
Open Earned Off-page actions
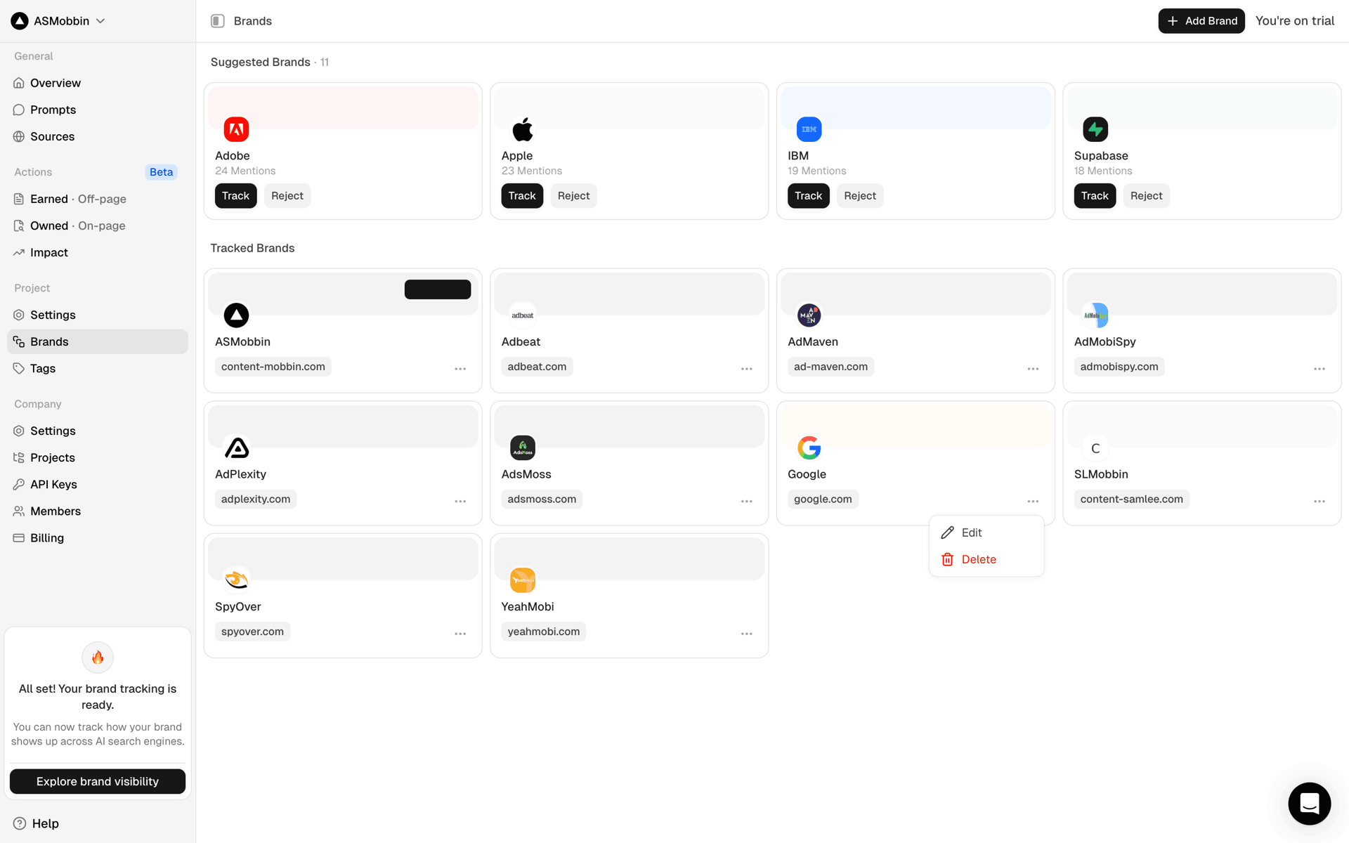(98, 199)
